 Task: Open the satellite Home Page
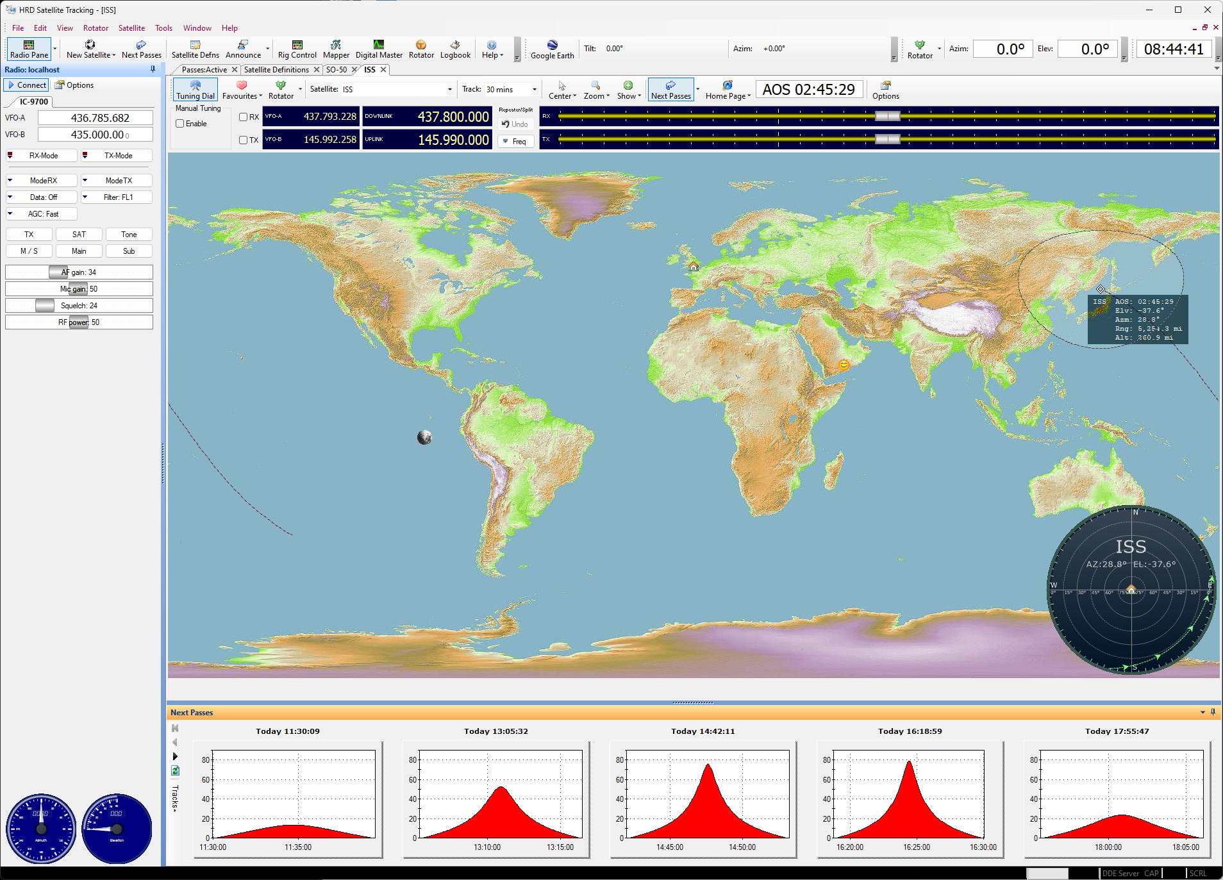[728, 90]
